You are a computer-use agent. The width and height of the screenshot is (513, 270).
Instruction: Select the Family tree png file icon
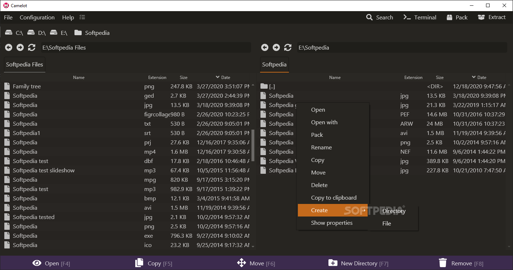coord(7,86)
